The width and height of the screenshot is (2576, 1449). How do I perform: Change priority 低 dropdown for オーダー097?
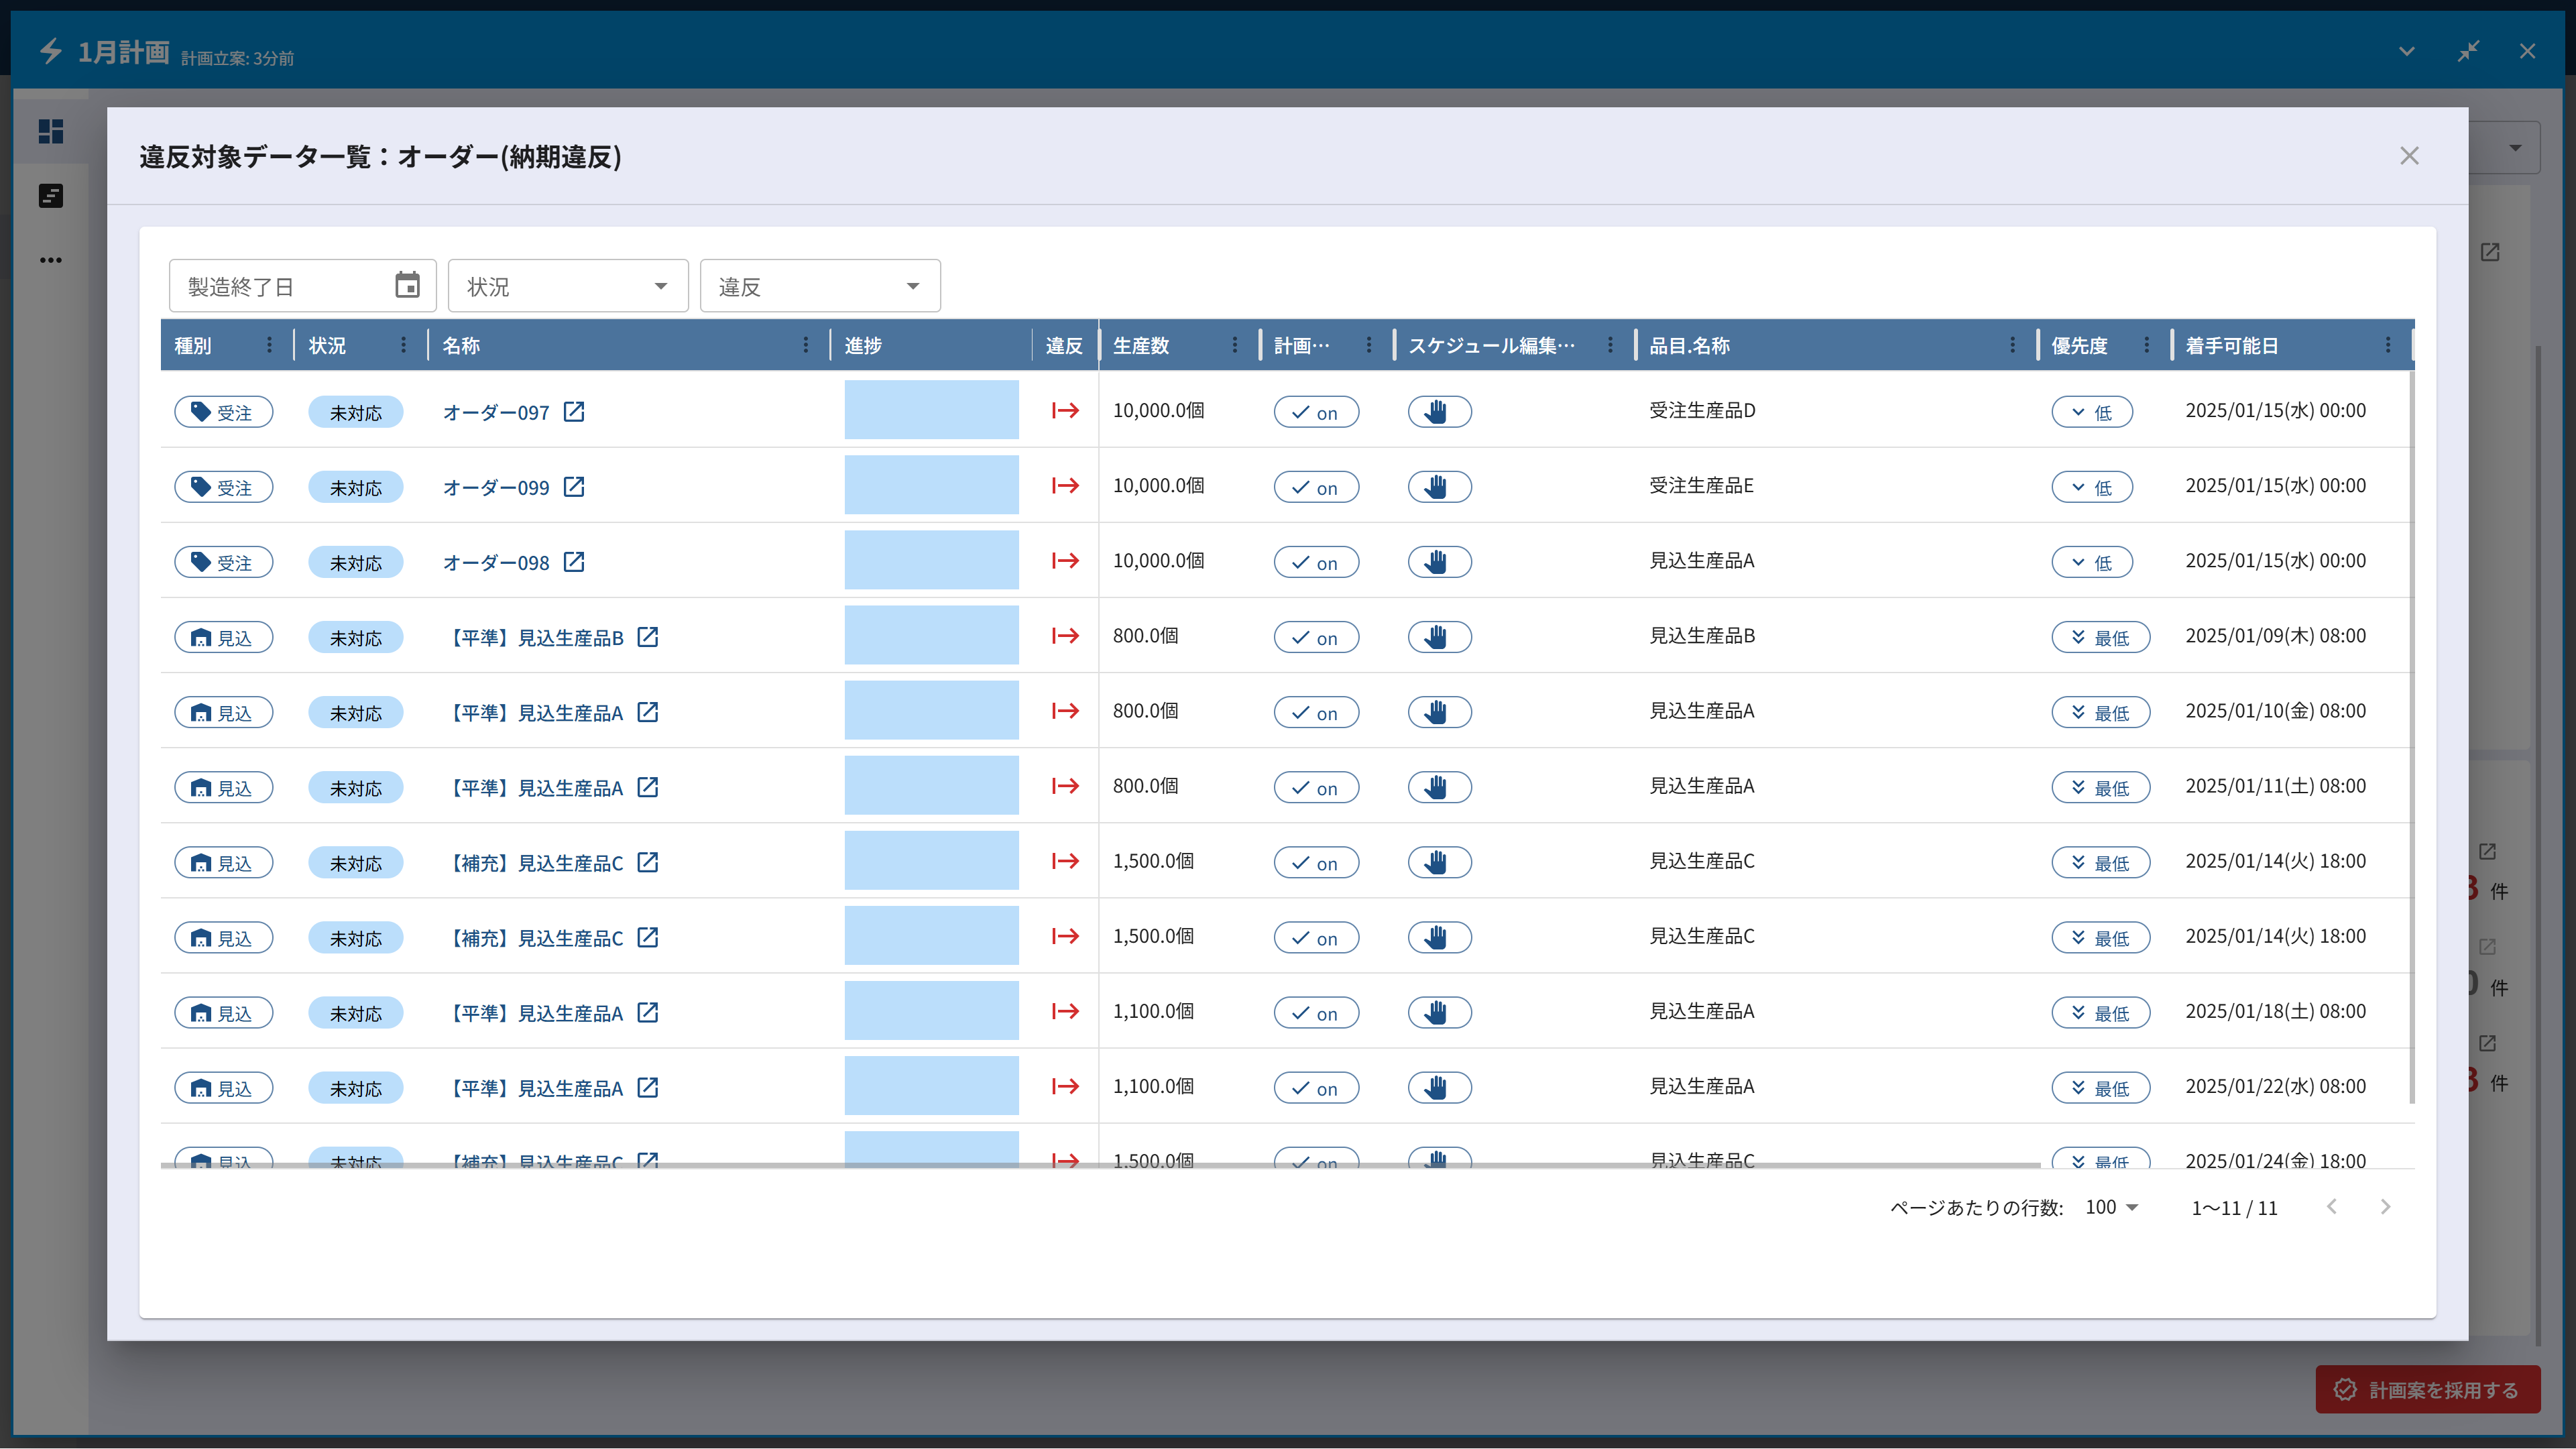pyautogui.click(x=2091, y=412)
